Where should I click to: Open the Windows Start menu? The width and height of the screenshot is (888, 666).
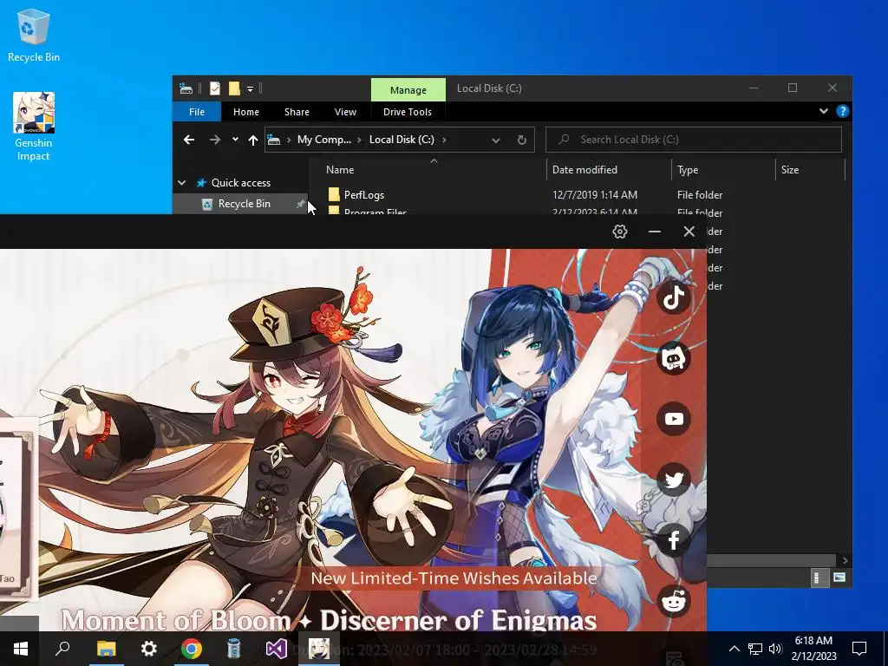point(21,649)
